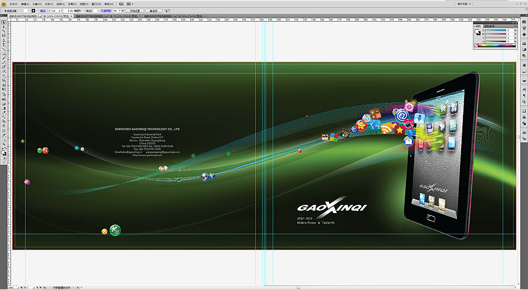Switch to the 颜色参考 panel tab
The image size is (528, 290).
488,26
